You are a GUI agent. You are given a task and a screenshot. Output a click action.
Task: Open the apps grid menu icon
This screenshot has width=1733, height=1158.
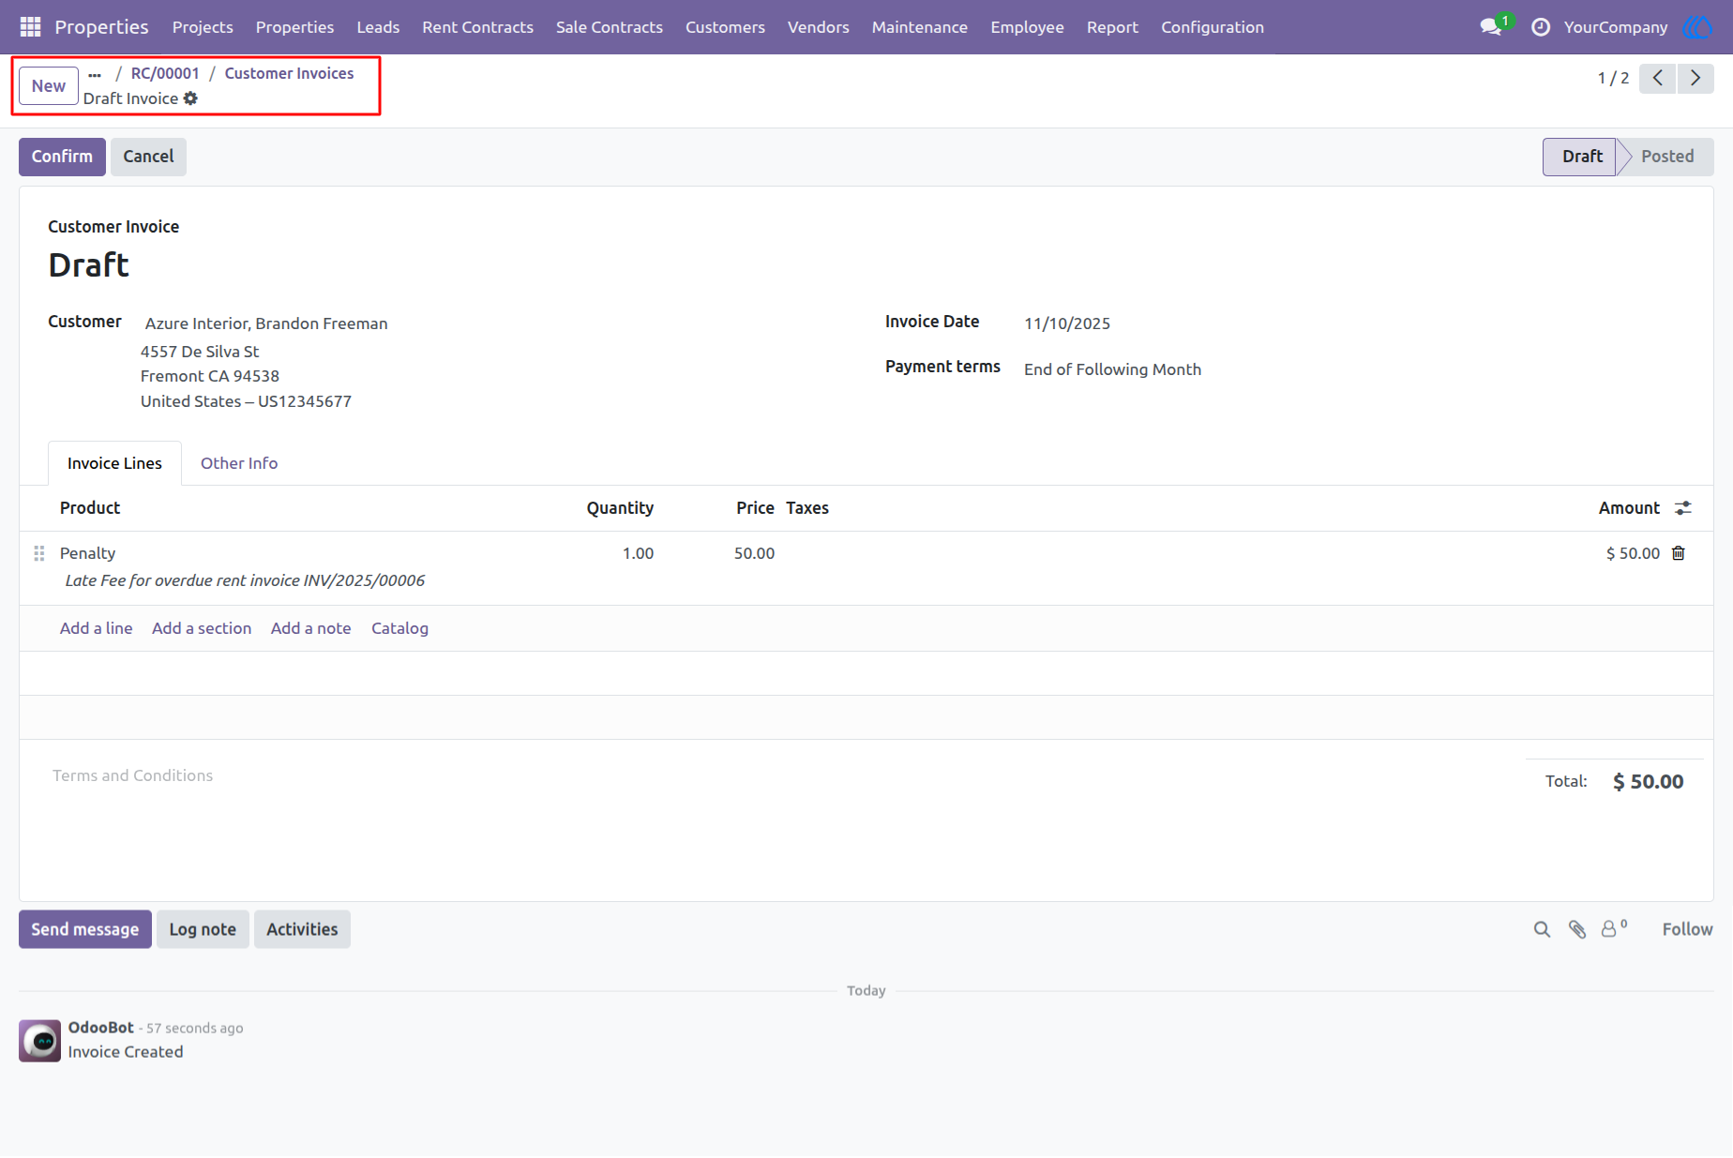pyautogui.click(x=30, y=27)
